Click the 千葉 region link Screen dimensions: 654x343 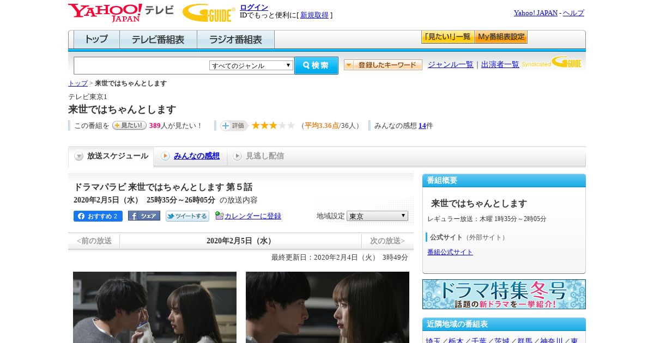[479, 340]
